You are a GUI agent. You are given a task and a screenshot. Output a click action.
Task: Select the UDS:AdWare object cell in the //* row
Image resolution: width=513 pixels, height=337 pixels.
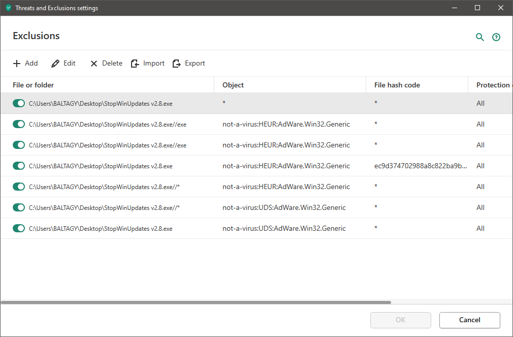284,207
